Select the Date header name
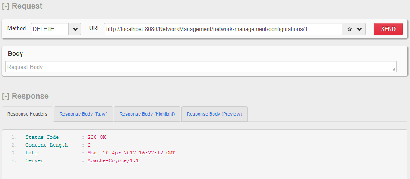Viewport: 410px width, 179px height. (x=32, y=153)
